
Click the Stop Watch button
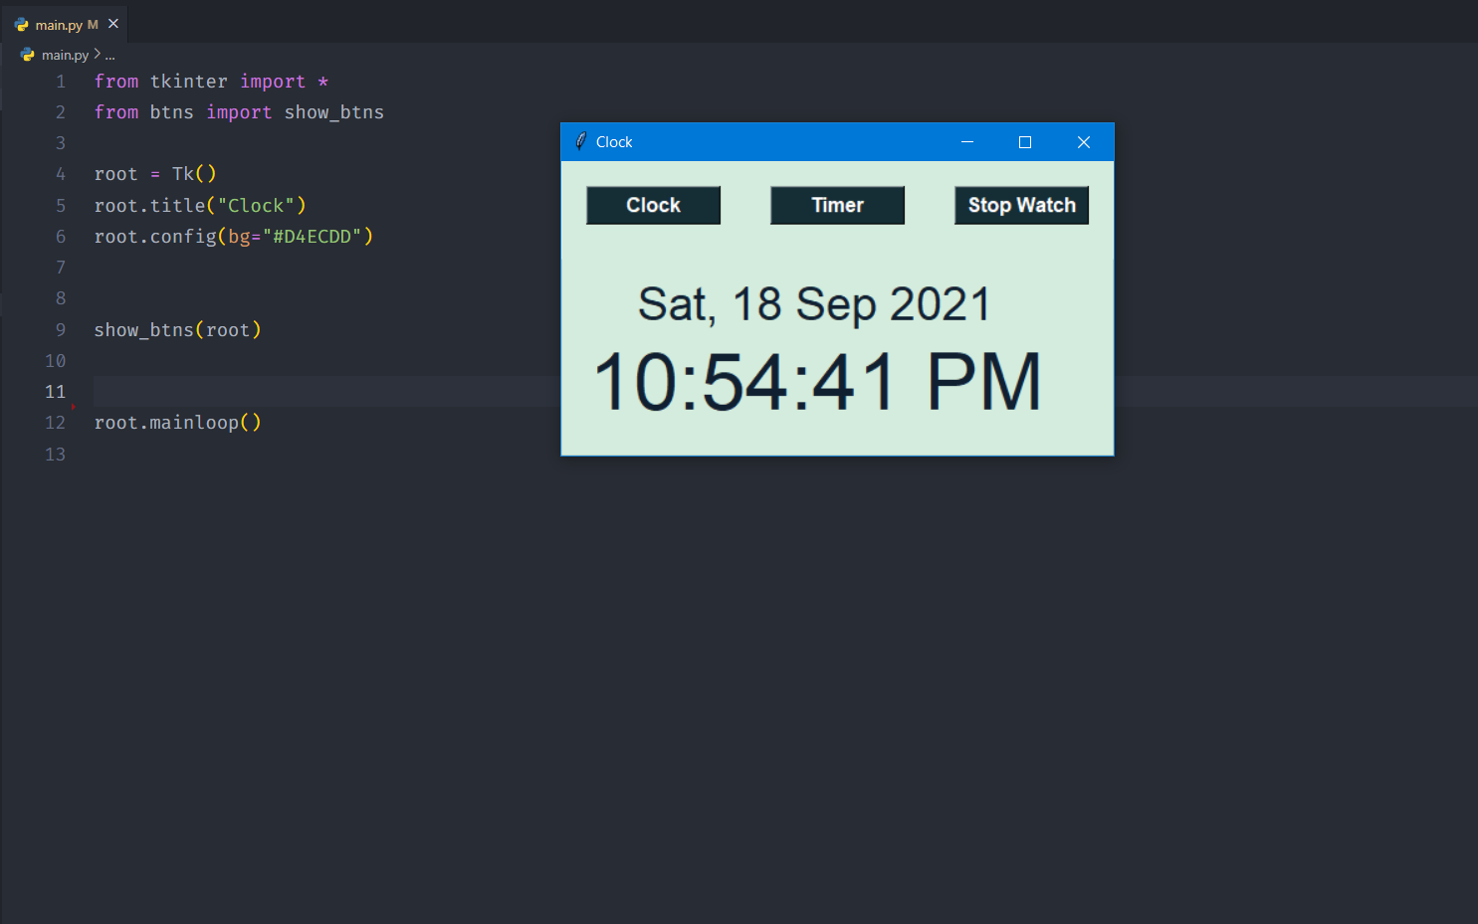(x=1021, y=205)
